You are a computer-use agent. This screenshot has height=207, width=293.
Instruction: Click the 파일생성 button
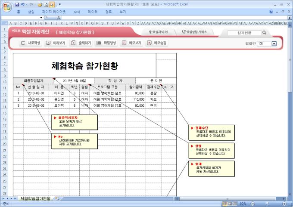[x=106, y=43]
